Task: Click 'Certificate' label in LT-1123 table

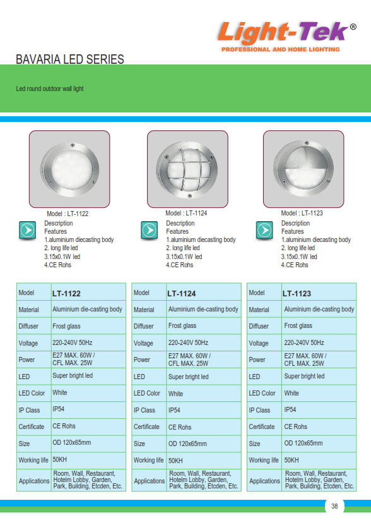Action: click(x=262, y=427)
